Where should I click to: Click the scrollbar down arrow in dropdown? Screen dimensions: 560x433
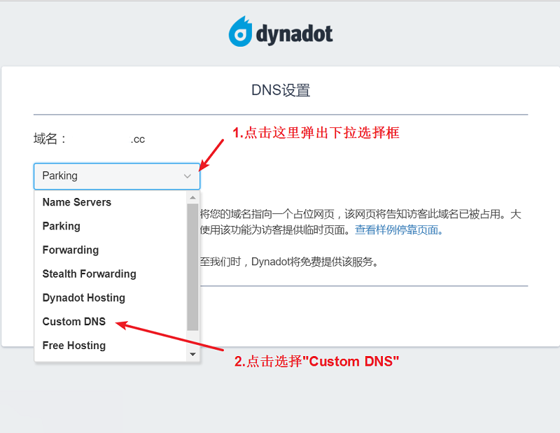pyautogui.click(x=192, y=353)
